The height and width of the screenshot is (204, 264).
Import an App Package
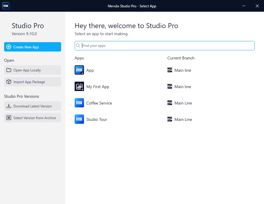33,82
